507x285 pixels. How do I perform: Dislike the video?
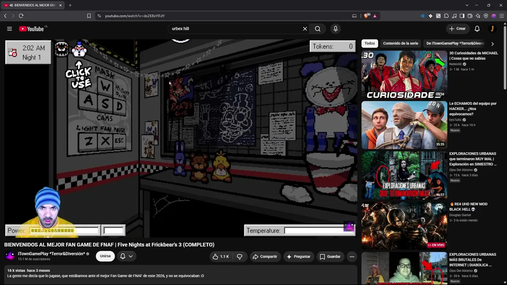pyautogui.click(x=240, y=256)
